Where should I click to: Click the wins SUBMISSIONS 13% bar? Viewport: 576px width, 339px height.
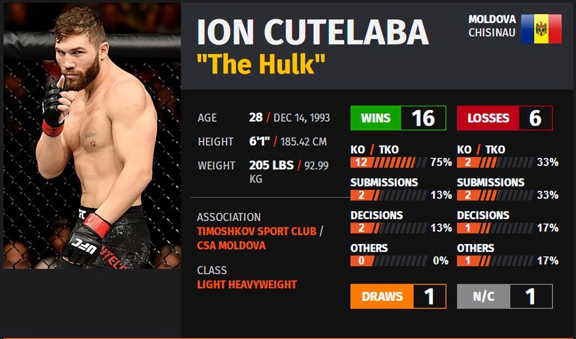point(389,195)
